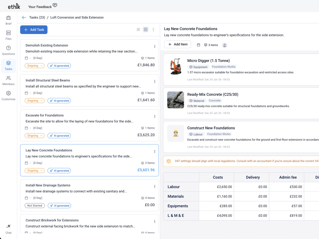319x239 pixels.
Task: Open the Questions sidebar section
Action: click(x=8, y=50)
